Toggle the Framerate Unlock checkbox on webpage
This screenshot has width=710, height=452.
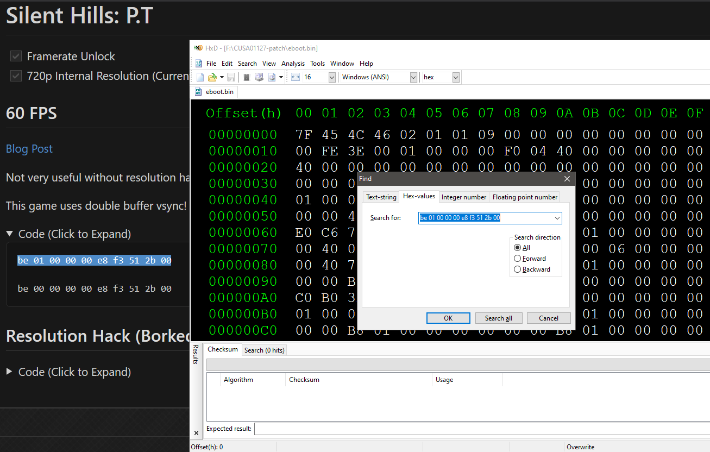tap(16, 56)
